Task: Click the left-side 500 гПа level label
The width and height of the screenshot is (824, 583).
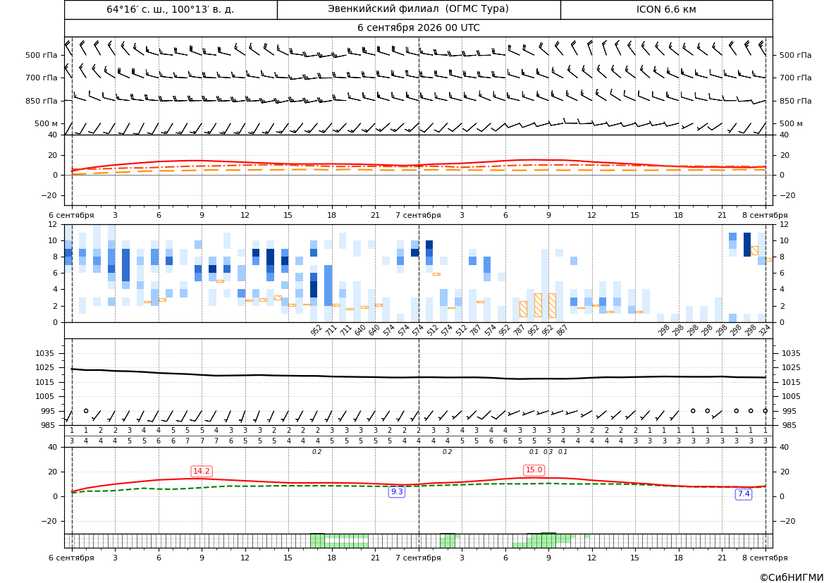Action: click(x=41, y=55)
